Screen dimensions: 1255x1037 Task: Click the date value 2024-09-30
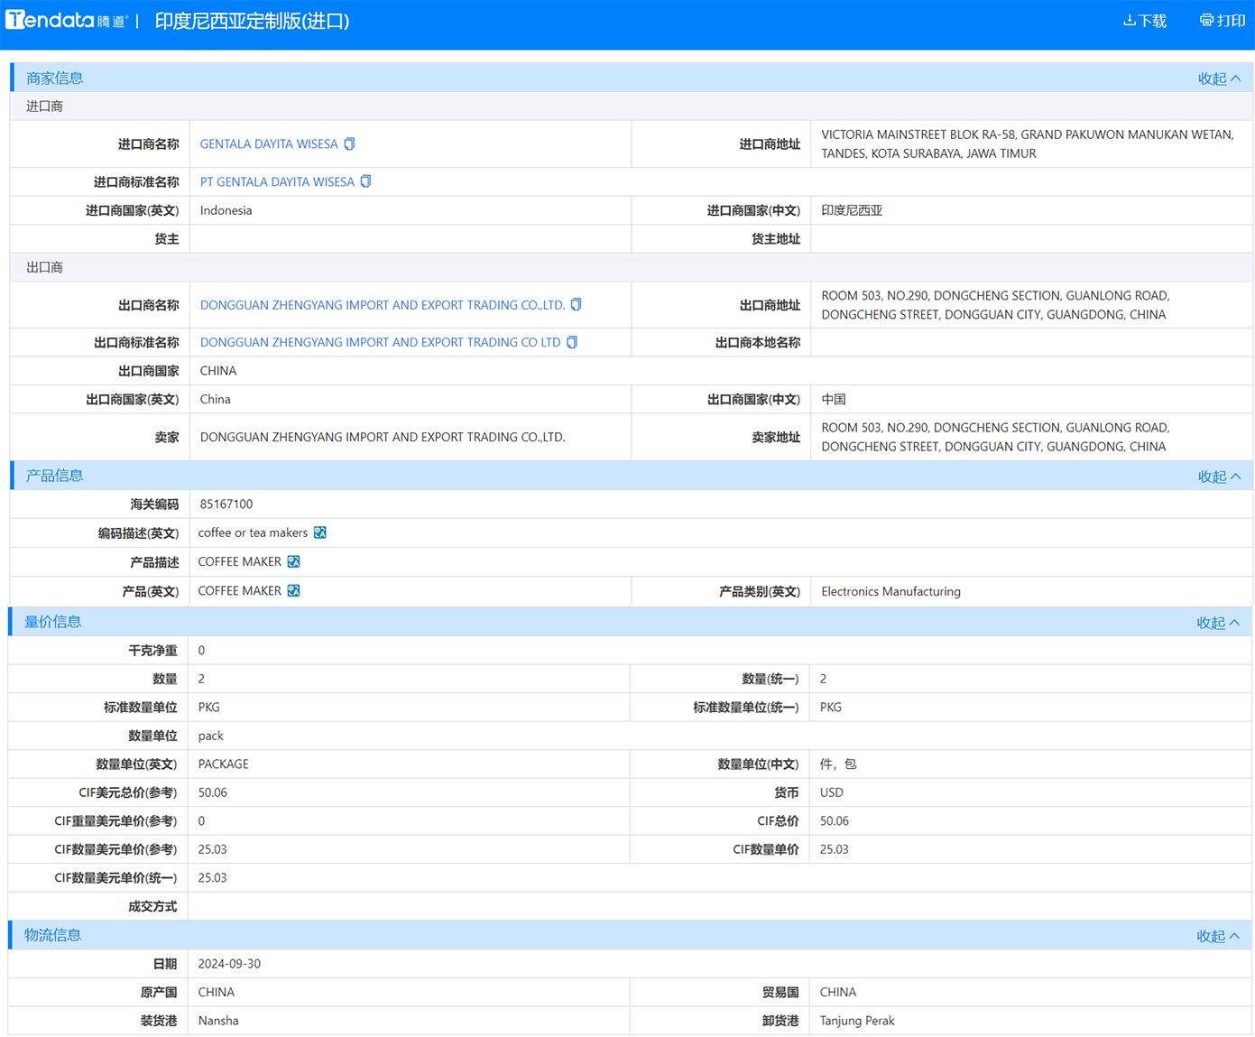(229, 964)
